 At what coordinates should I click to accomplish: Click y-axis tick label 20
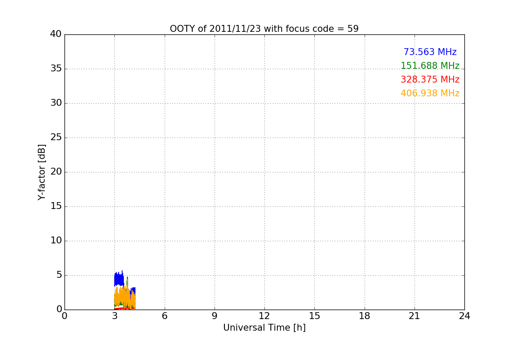point(56,172)
